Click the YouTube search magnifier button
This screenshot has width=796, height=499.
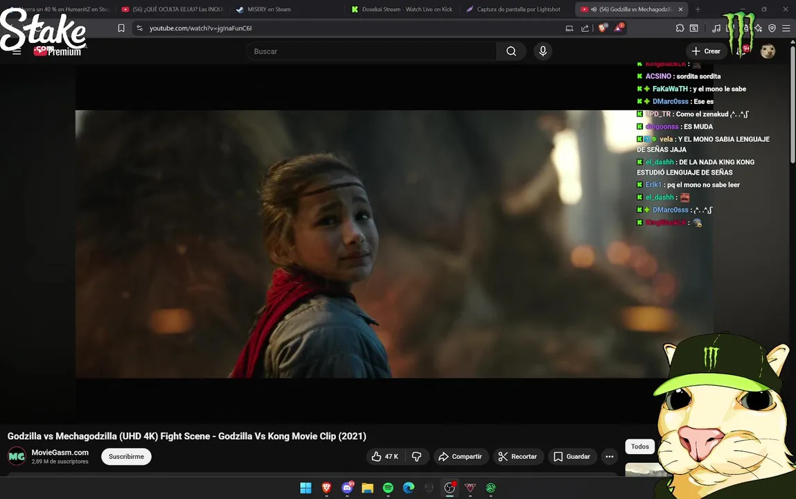511,51
